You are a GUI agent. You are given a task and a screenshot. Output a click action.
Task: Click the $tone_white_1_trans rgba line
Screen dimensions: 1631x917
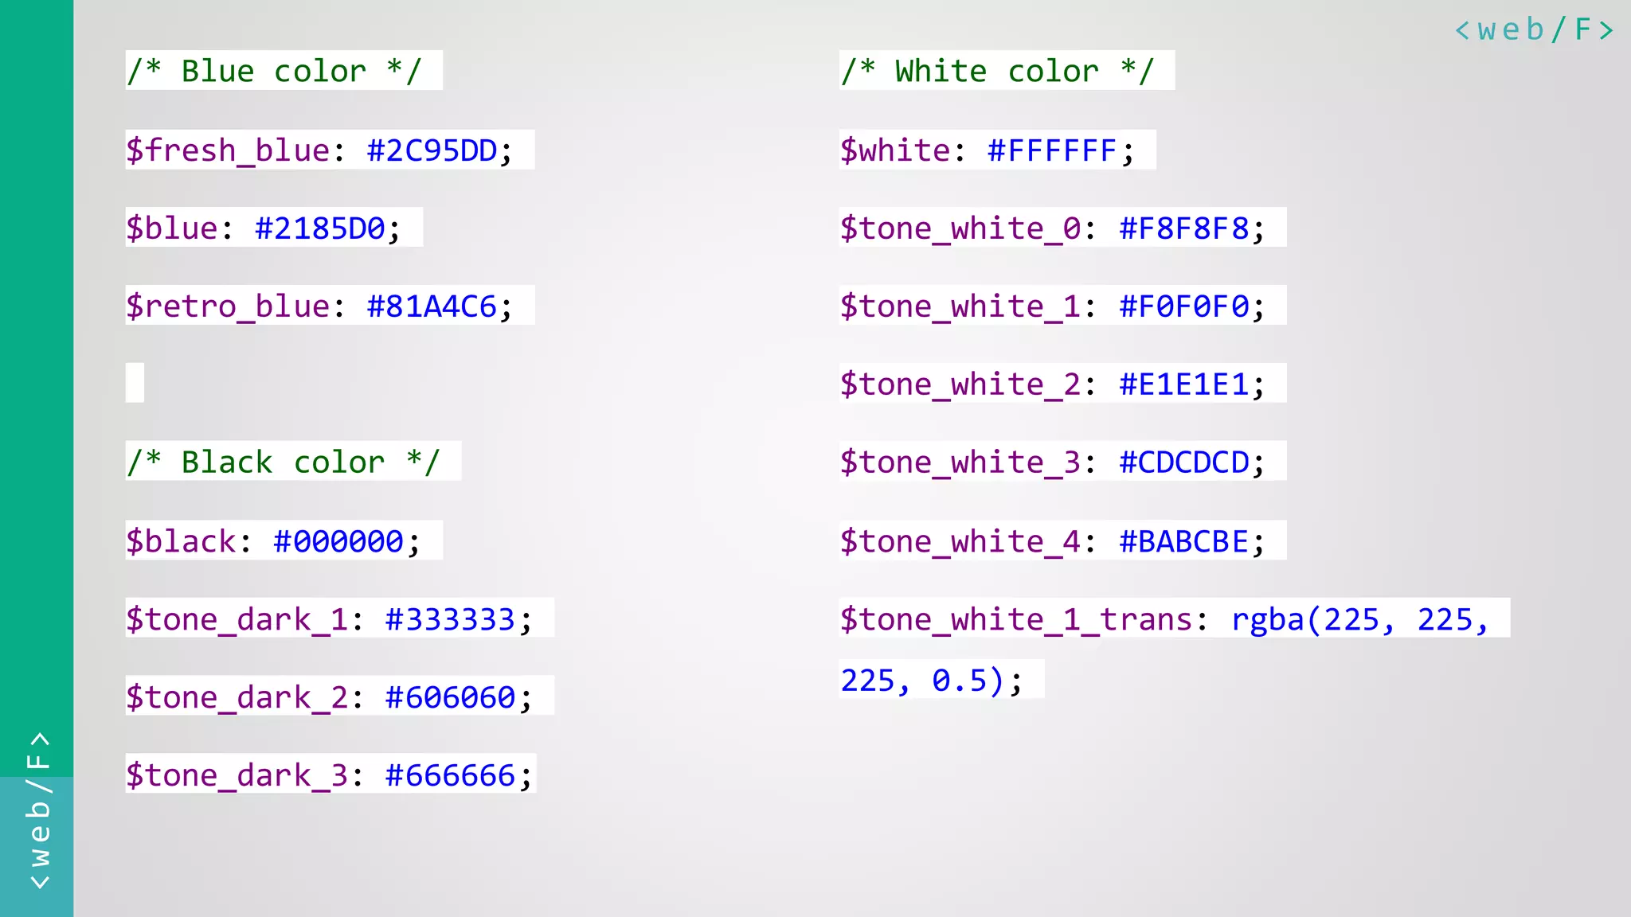(x=1173, y=618)
